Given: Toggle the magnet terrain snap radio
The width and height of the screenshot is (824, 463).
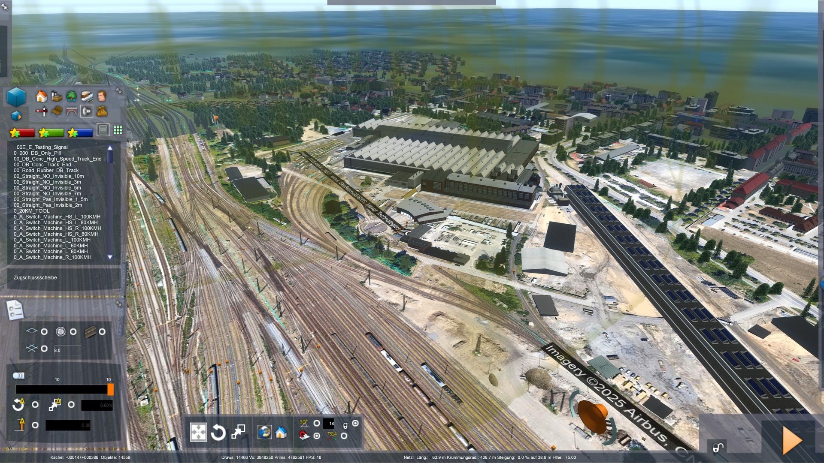Looking at the screenshot, I should (317, 436).
